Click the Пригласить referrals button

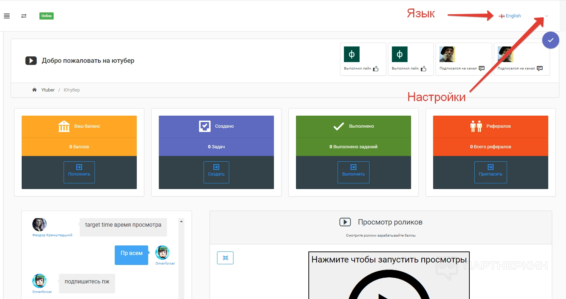tap(490, 172)
